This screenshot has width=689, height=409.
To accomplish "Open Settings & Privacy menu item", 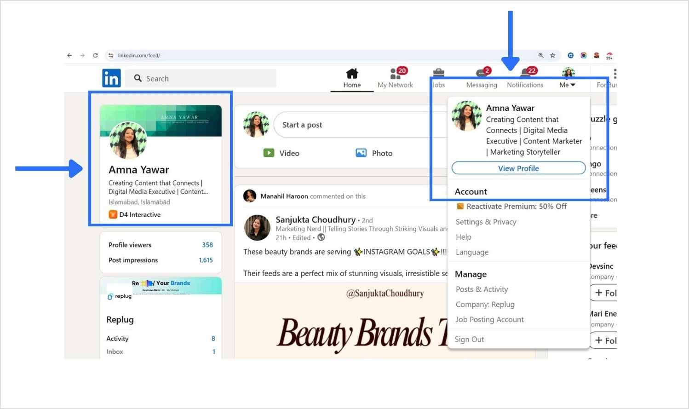I will click(x=486, y=222).
